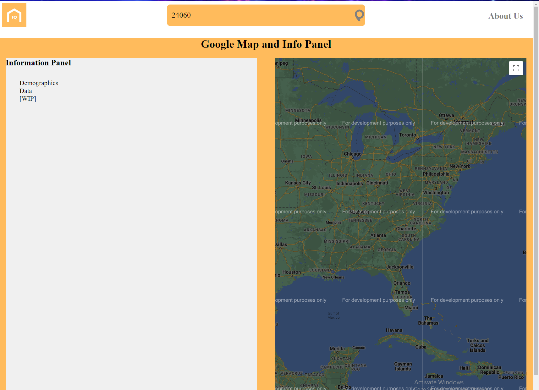Click Atlanta on the map
The image size is (539, 390).
(x=378, y=235)
